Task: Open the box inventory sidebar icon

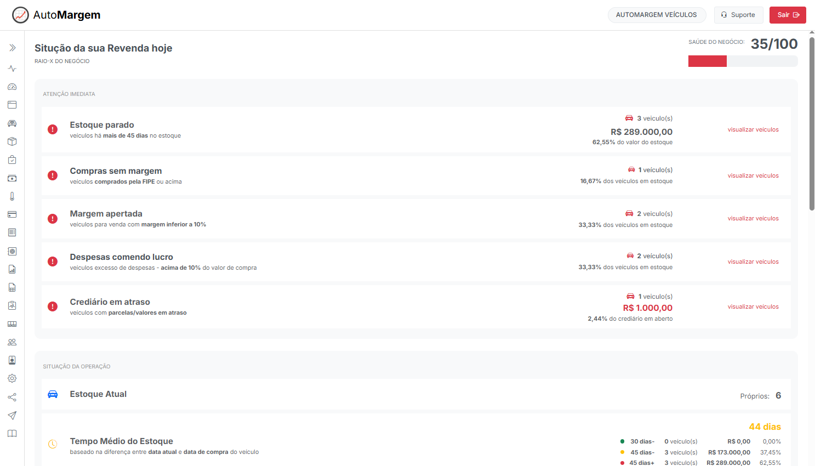Action: (x=12, y=141)
